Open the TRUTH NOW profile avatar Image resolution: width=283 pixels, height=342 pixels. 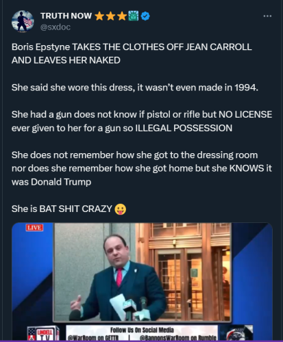pos(23,21)
